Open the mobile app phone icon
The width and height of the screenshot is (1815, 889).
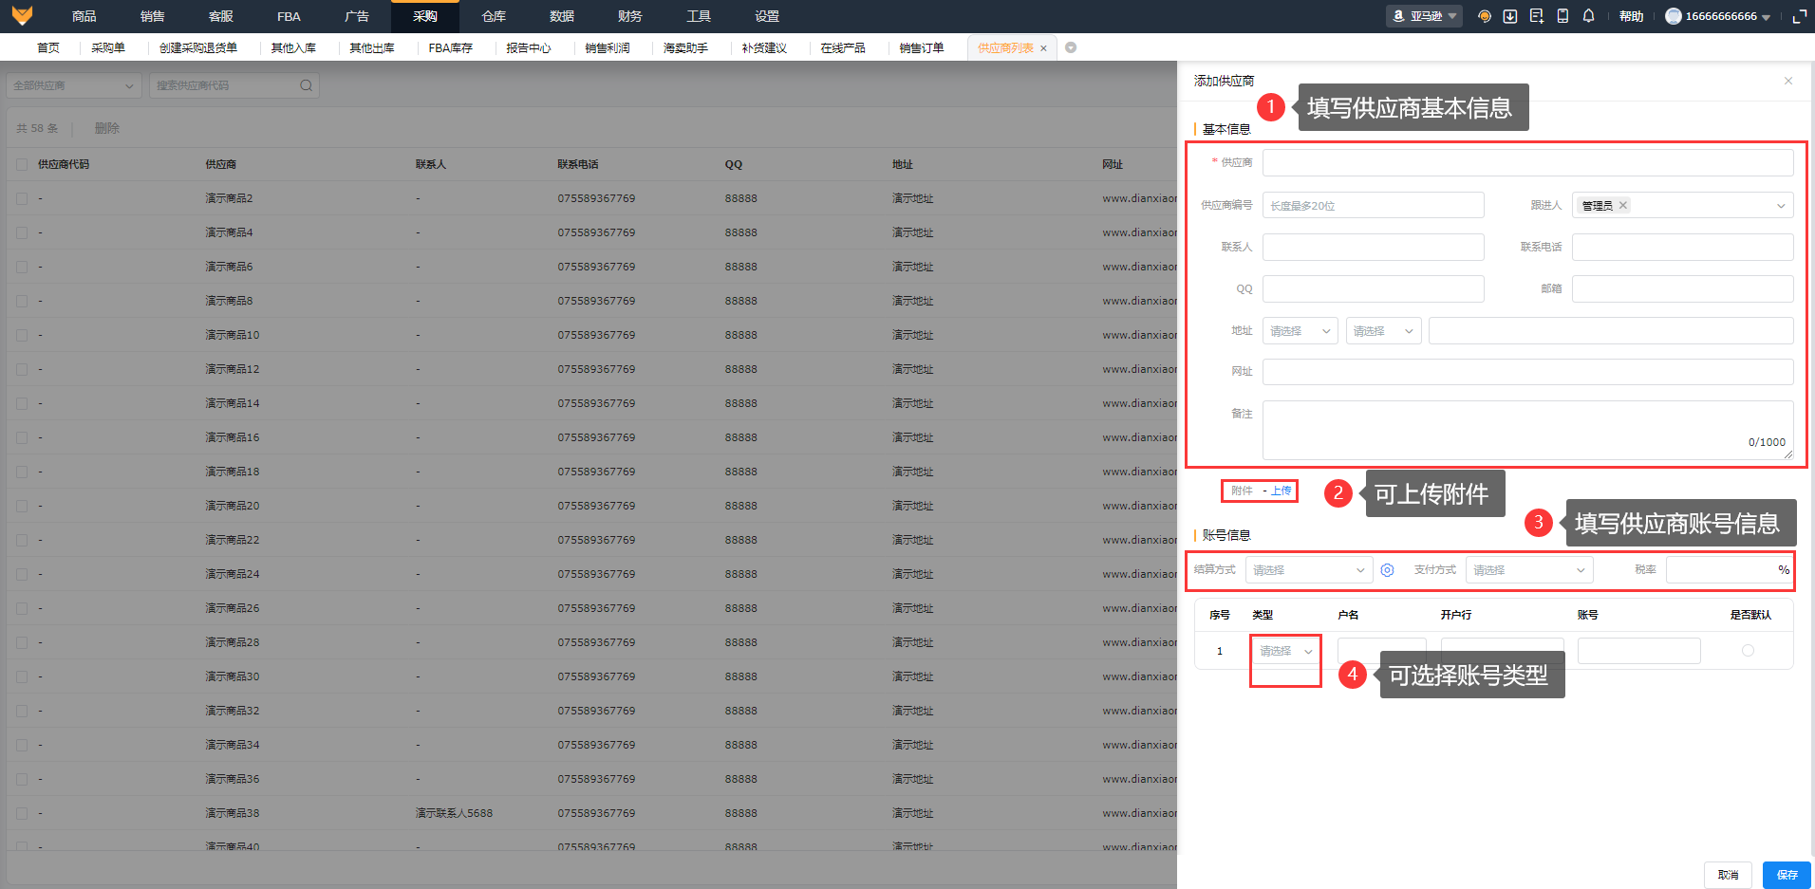pos(1562,16)
